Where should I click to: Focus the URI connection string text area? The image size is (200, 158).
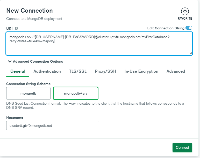click(x=99, y=44)
